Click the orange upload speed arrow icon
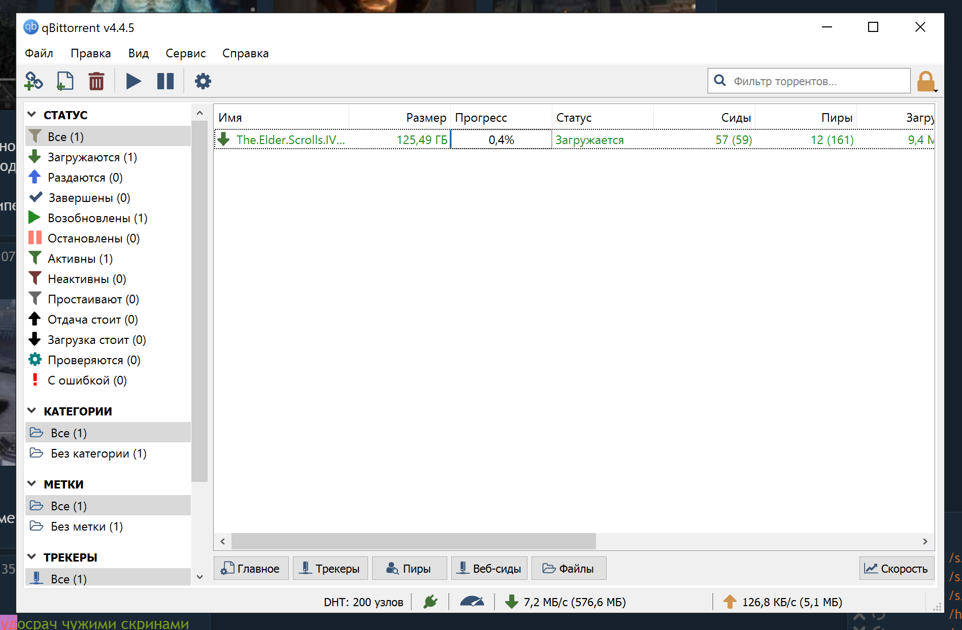This screenshot has width=962, height=630. 730,602
